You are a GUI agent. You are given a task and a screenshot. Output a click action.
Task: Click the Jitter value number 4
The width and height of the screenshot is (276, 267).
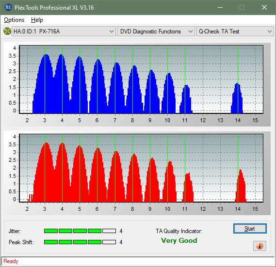[x=121, y=231]
